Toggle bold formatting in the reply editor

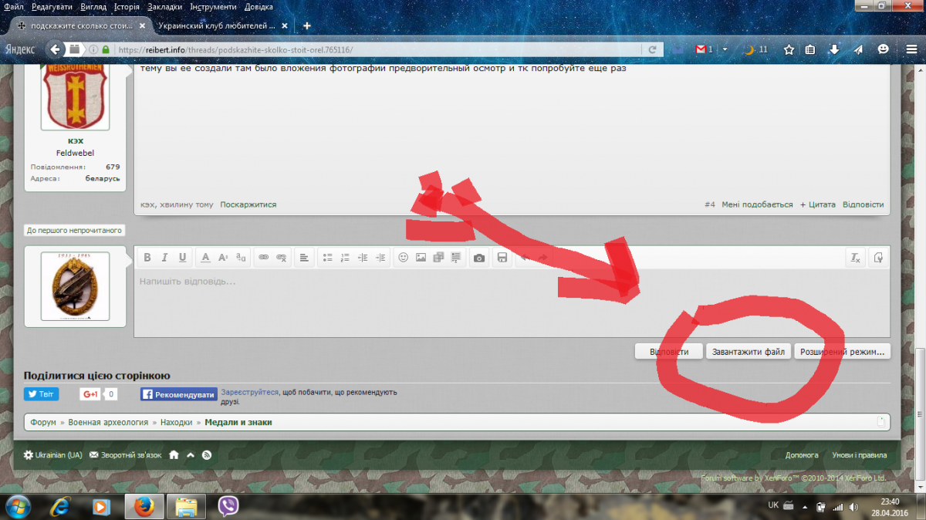click(x=146, y=258)
